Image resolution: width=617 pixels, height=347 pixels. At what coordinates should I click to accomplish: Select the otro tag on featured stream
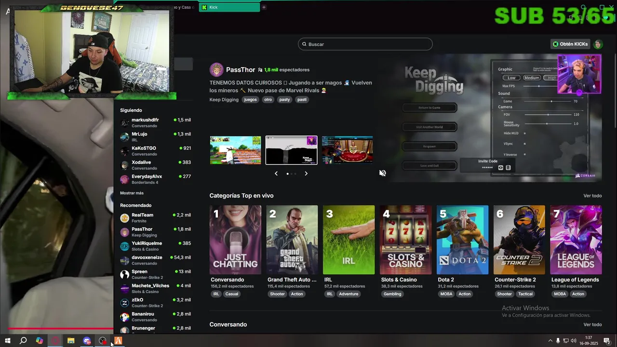pyautogui.click(x=268, y=100)
